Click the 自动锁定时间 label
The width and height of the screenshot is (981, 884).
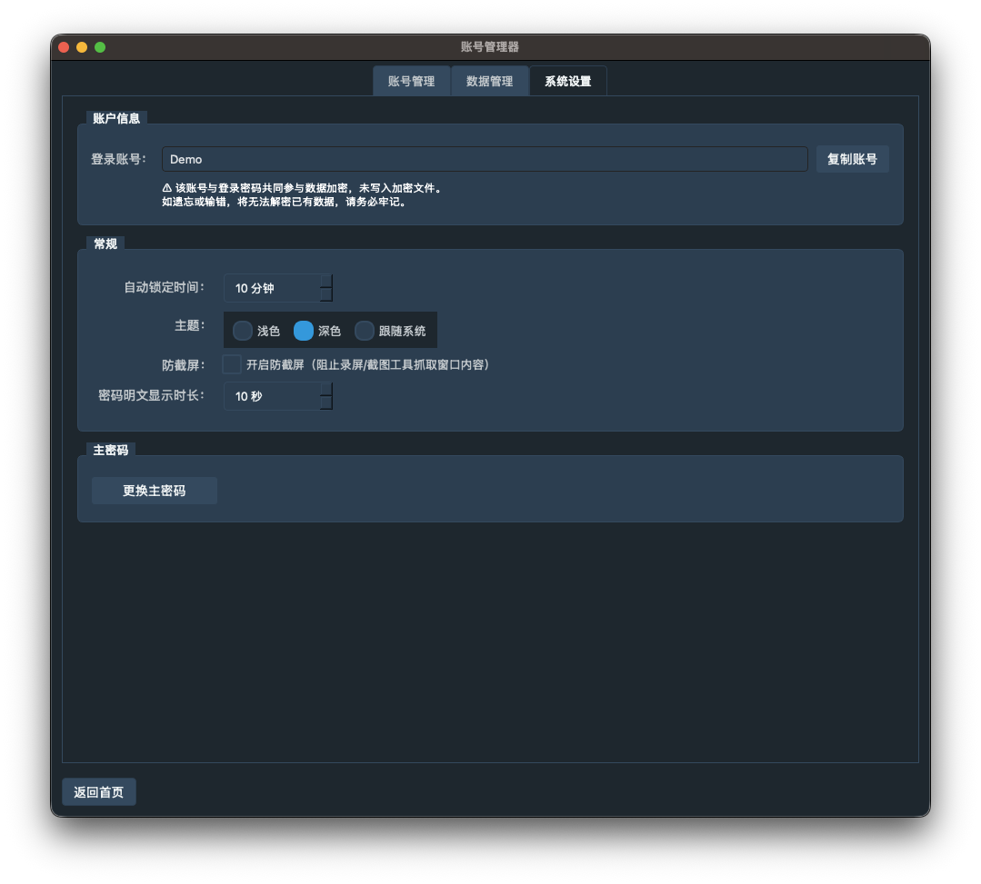(165, 288)
